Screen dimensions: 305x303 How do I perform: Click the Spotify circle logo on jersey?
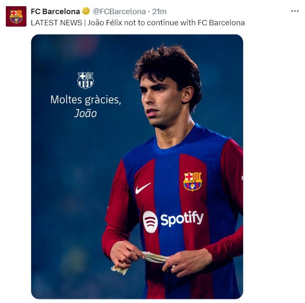(x=150, y=222)
